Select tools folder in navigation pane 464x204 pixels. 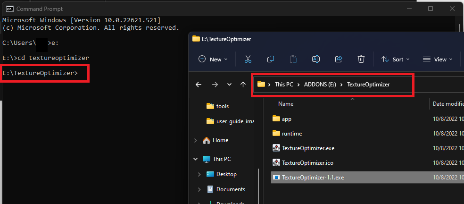pyautogui.click(x=223, y=106)
